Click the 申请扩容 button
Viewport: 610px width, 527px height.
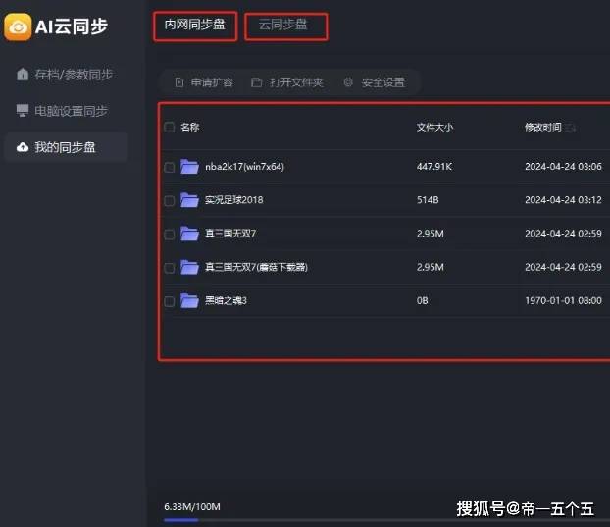tap(204, 82)
